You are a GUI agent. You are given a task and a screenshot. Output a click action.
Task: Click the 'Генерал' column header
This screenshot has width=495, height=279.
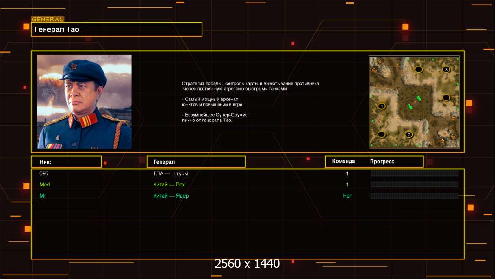coord(196,162)
